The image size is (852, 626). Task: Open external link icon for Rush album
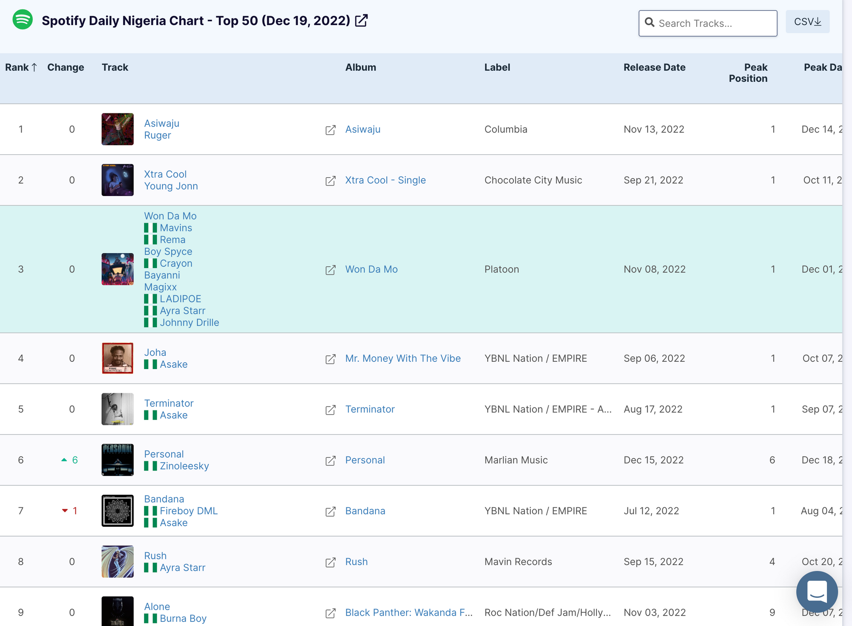pos(331,562)
